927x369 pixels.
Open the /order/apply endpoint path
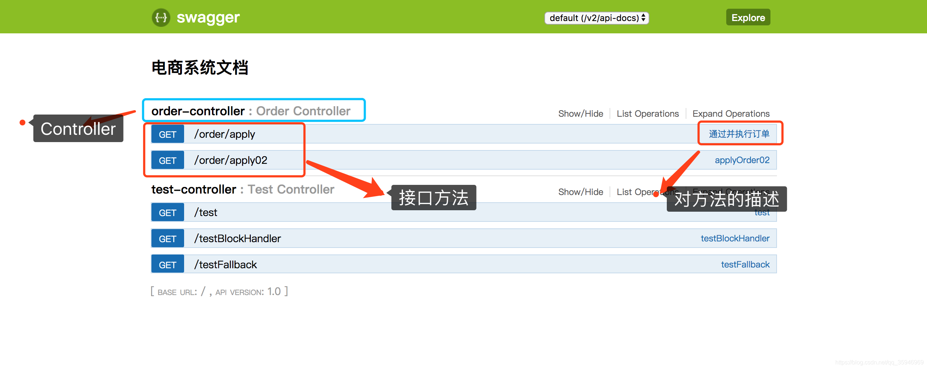(x=225, y=134)
